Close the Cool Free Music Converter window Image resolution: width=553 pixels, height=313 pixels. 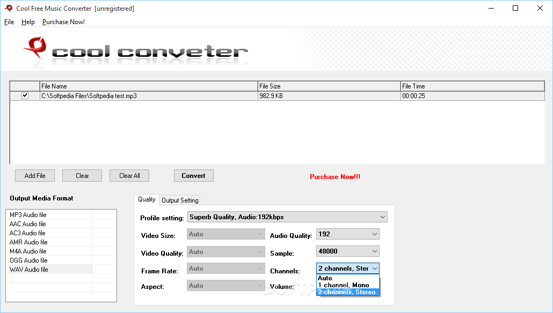click(x=540, y=8)
